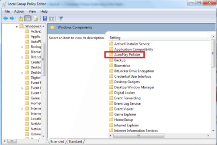Click BitLocker Drive Encryption folder icon
This screenshot has width=217, height=145.
click(x=111, y=71)
